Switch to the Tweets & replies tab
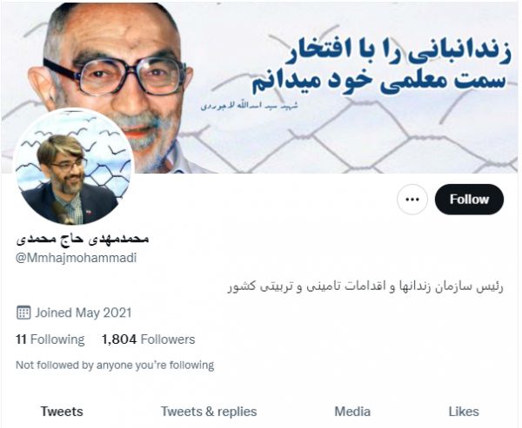The width and height of the screenshot is (522, 428). click(x=209, y=412)
